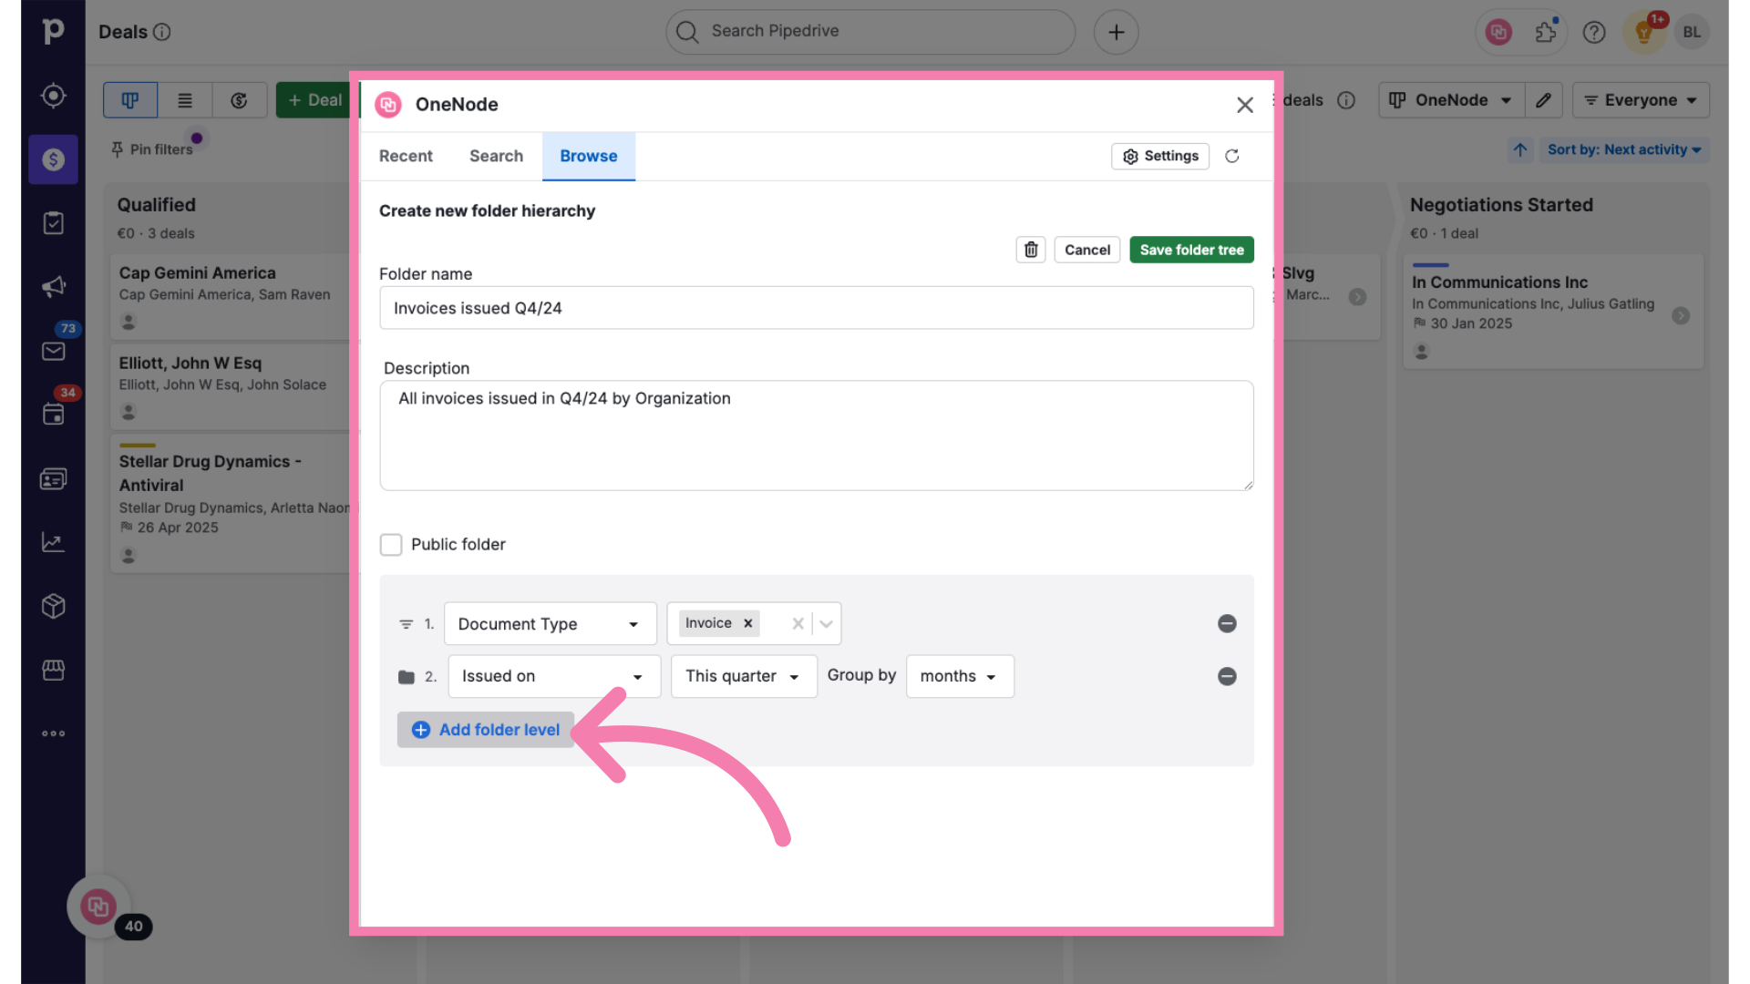Open the OneNode app icon in top bar
Image resolution: width=1750 pixels, height=984 pixels.
point(1498,33)
